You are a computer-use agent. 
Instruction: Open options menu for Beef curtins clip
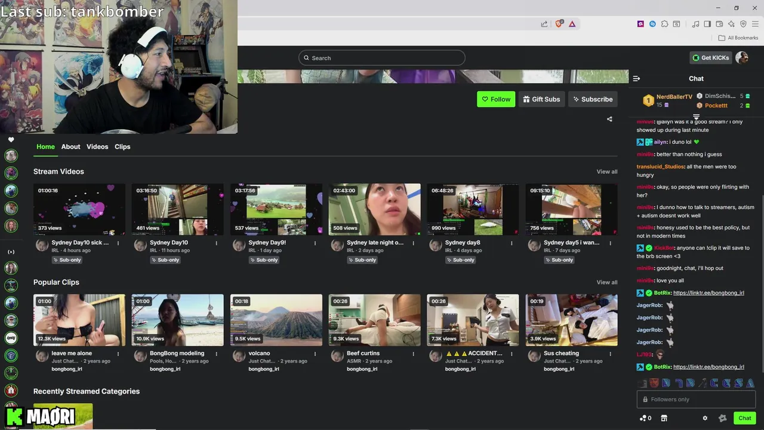413,354
